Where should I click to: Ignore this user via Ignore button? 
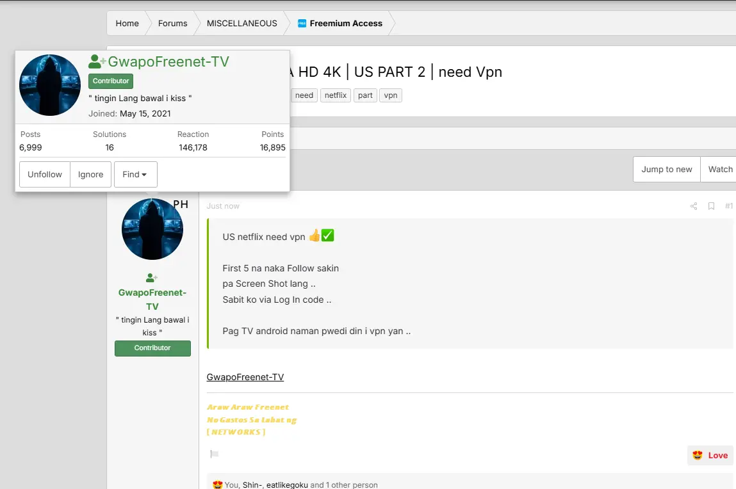[90, 174]
